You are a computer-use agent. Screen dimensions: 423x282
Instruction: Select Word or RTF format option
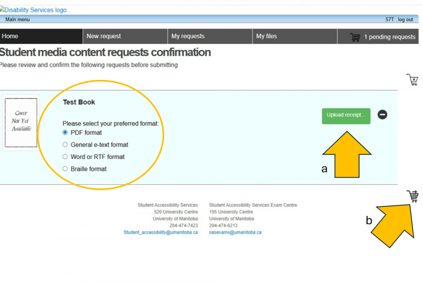tap(65, 157)
